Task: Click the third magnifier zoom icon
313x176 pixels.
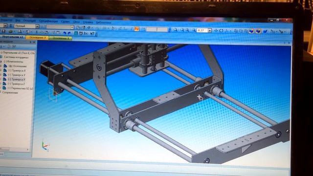Action: coord(187,30)
